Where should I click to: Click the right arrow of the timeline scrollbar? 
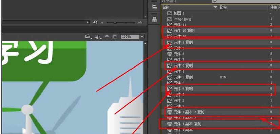point(88,22)
